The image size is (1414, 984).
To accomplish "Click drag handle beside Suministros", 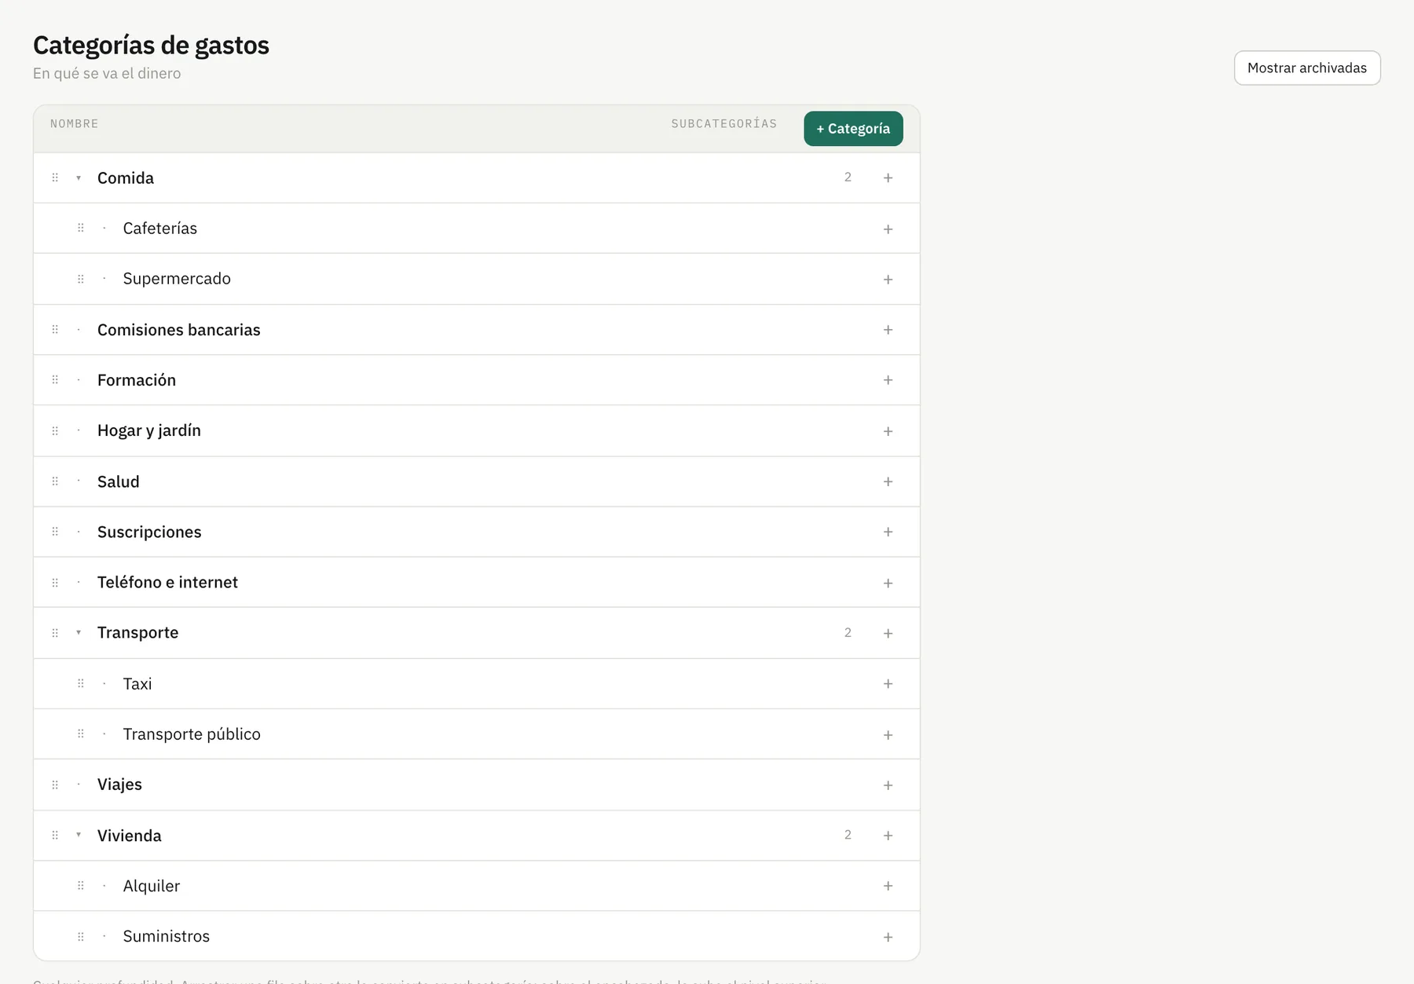I will coord(80,936).
